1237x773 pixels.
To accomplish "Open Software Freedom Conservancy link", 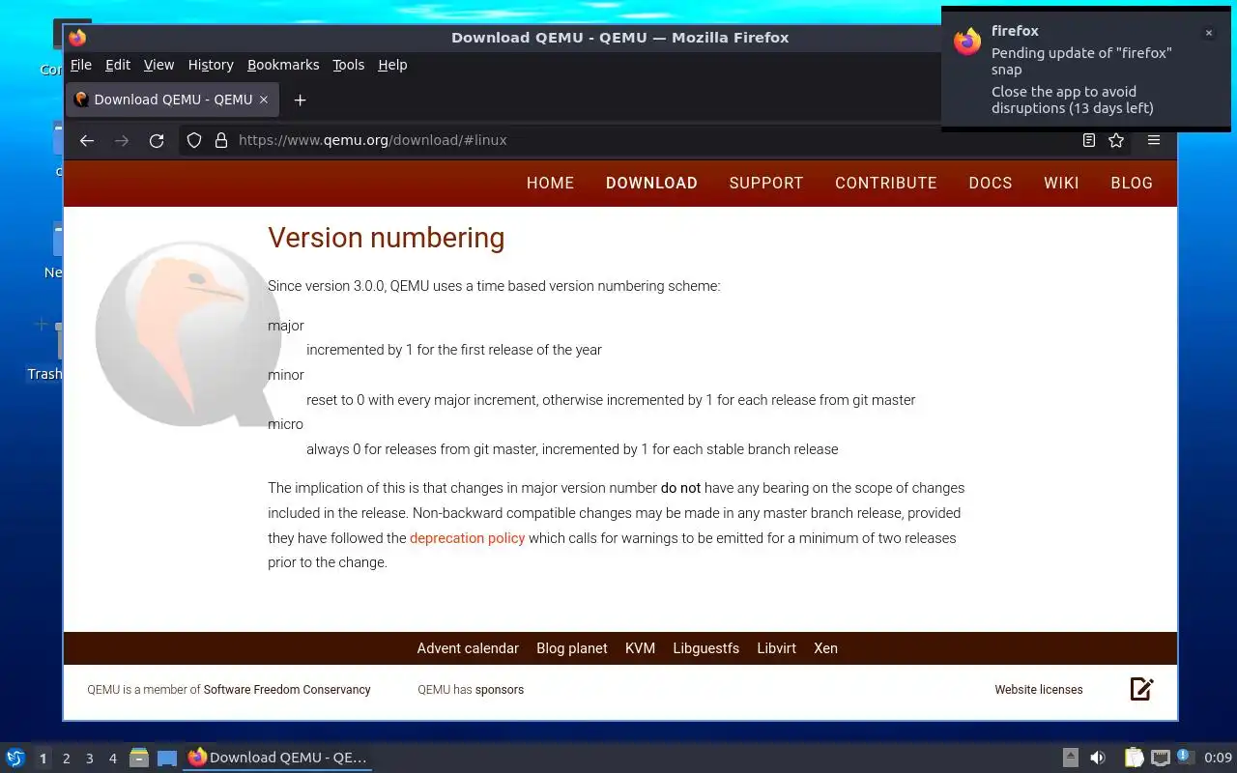I will tap(287, 690).
